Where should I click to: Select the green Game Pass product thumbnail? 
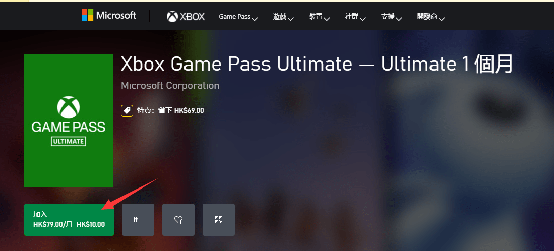point(69,121)
